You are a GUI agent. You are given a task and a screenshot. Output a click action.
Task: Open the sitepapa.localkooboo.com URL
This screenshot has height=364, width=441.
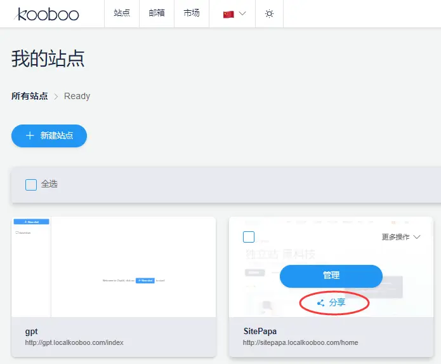click(x=300, y=343)
